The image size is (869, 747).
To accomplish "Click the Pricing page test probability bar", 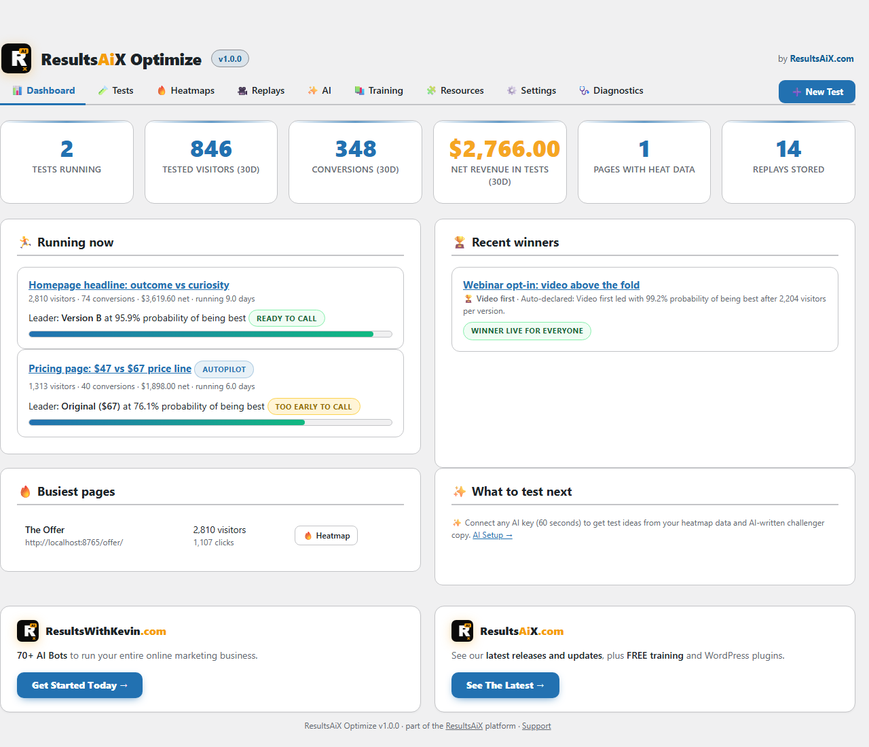I will coord(210,422).
